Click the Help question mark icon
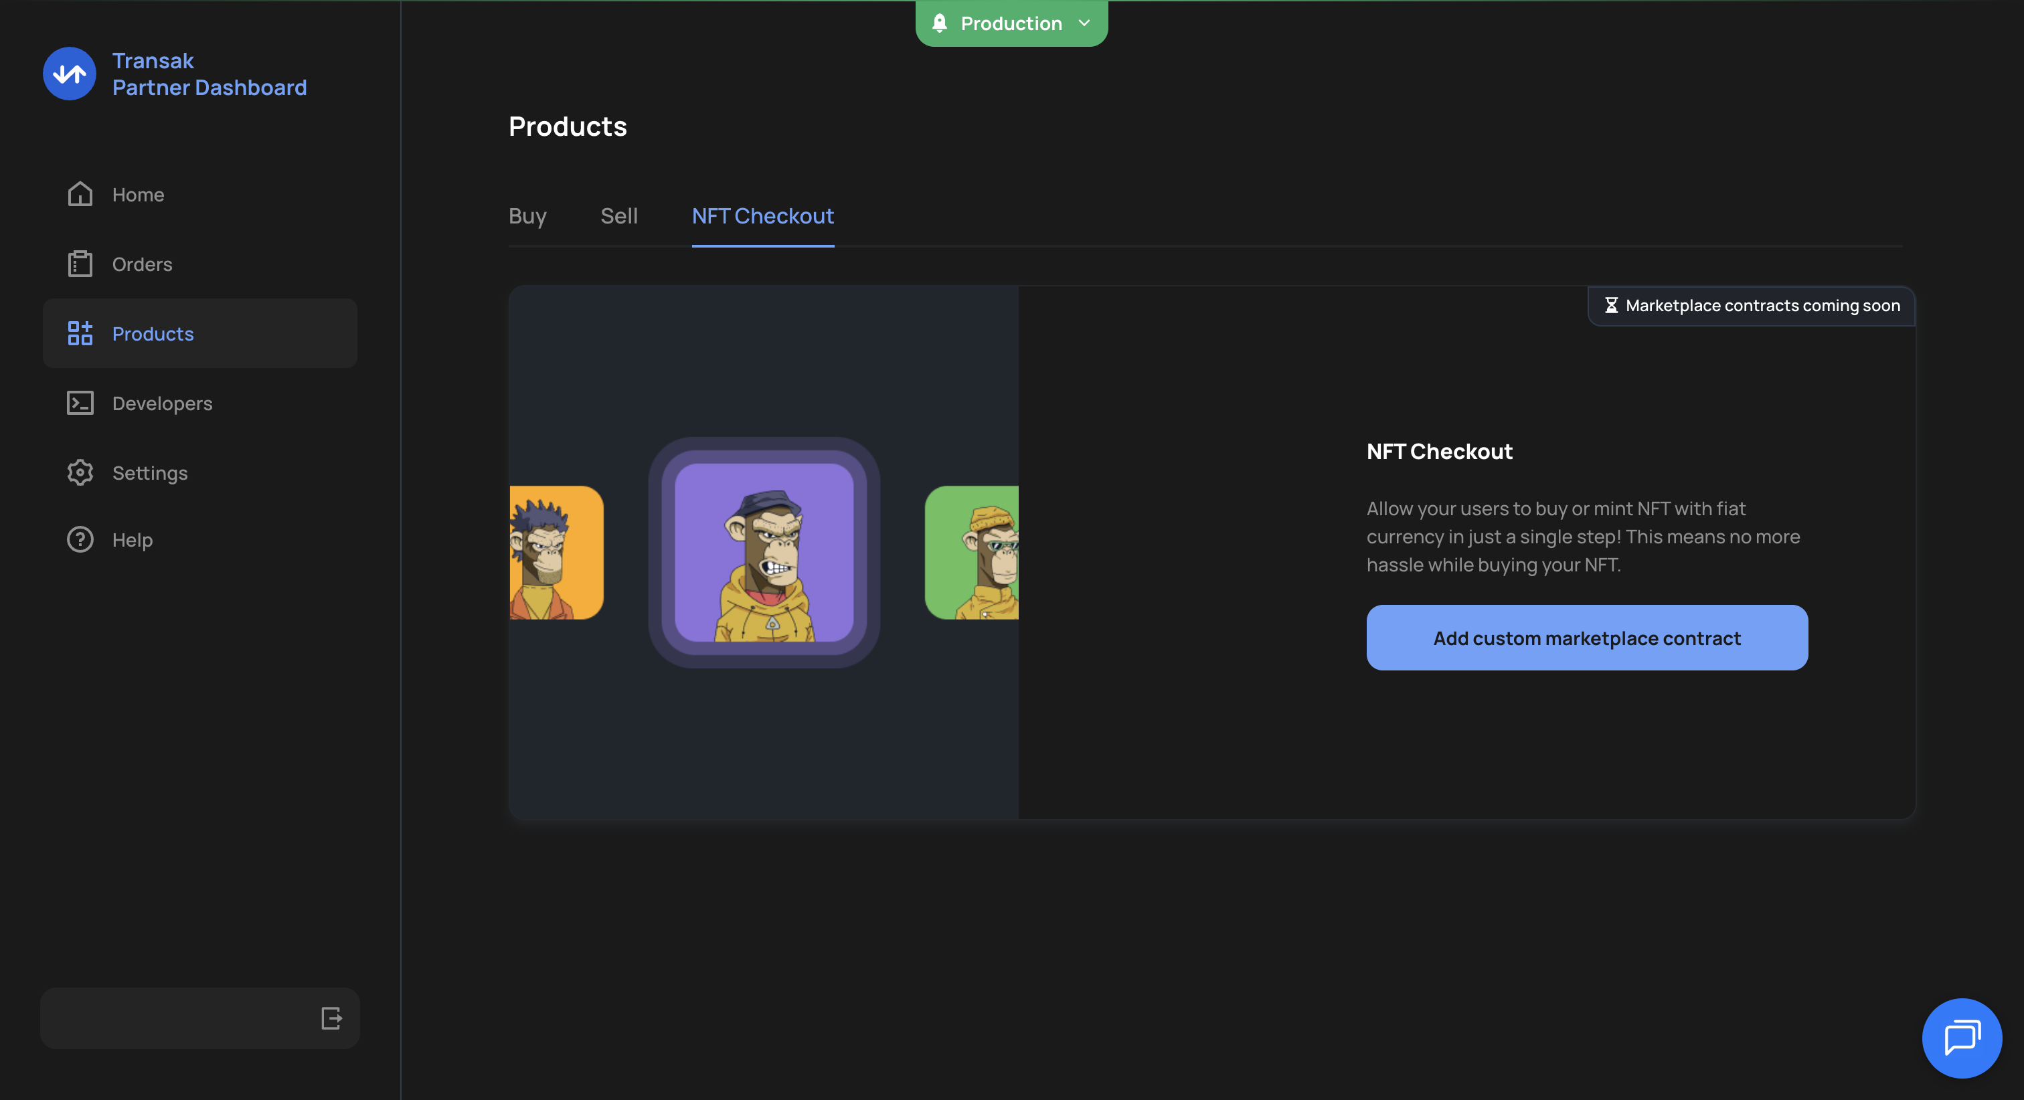Screen dimensions: 2024x1100 pyautogui.click(x=80, y=540)
